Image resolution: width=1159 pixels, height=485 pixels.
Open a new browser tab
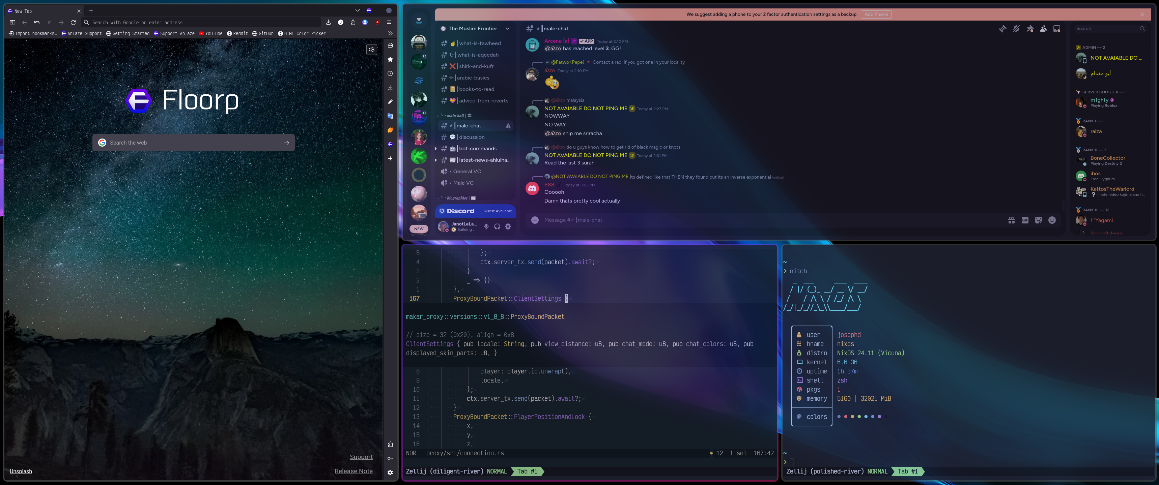91,11
